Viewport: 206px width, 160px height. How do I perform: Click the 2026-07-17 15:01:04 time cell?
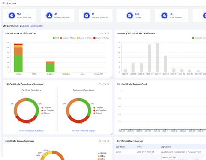[146, 152]
